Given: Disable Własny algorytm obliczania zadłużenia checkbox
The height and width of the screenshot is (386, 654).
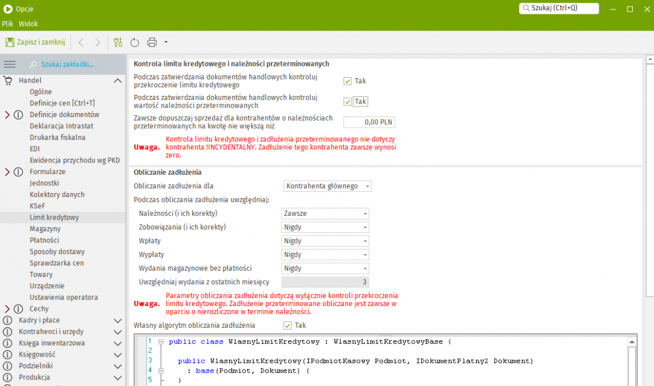Looking at the screenshot, I should click(288, 325).
